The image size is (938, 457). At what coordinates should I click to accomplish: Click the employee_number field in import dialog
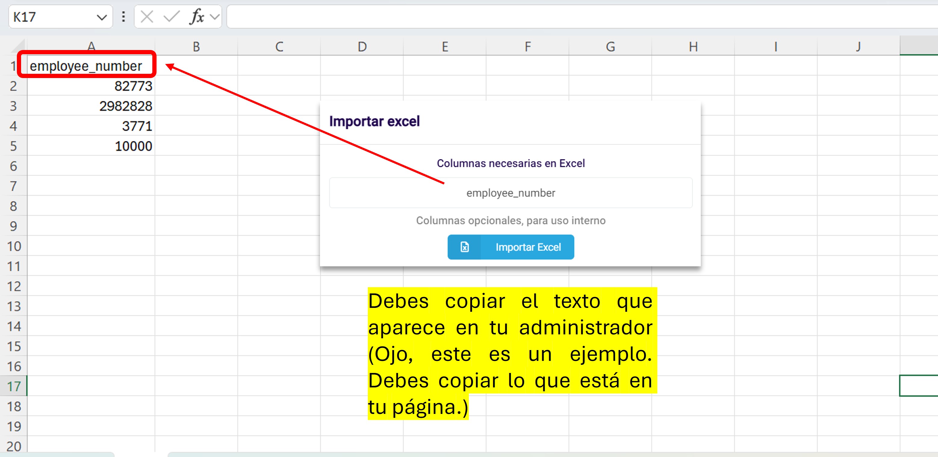(x=511, y=193)
